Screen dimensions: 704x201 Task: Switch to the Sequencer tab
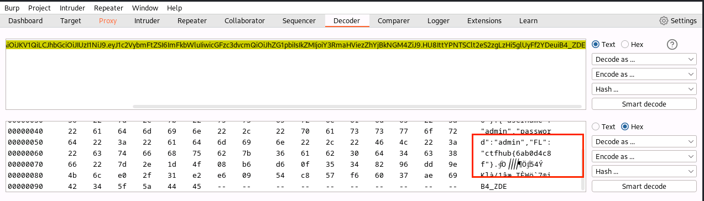299,21
